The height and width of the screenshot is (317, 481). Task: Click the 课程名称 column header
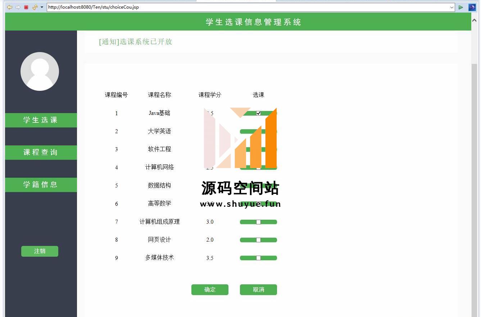(160, 95)
